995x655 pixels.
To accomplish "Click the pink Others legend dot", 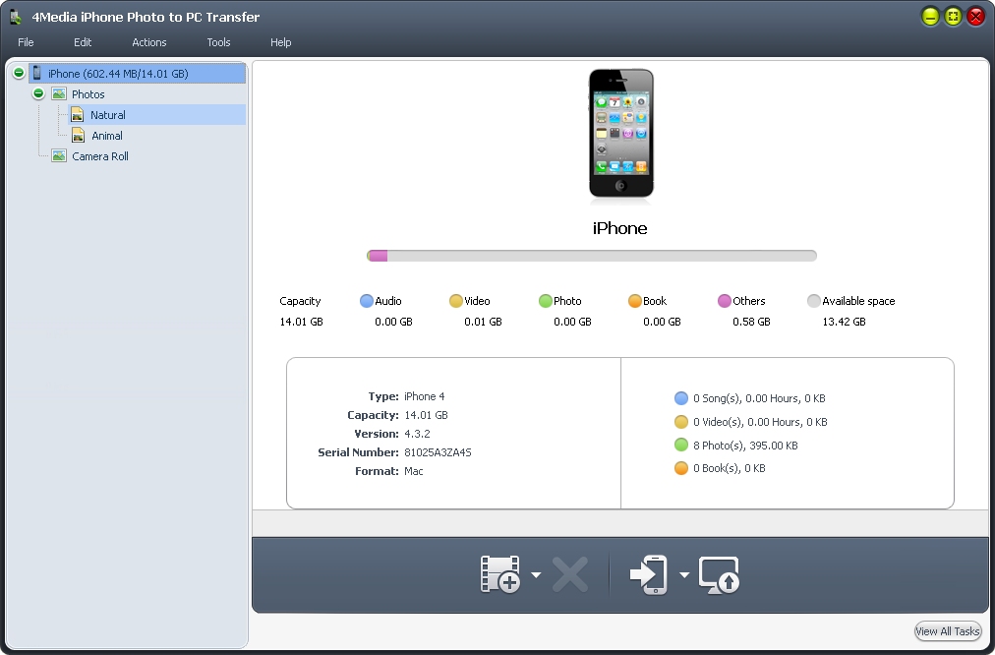I will point(724,301).
